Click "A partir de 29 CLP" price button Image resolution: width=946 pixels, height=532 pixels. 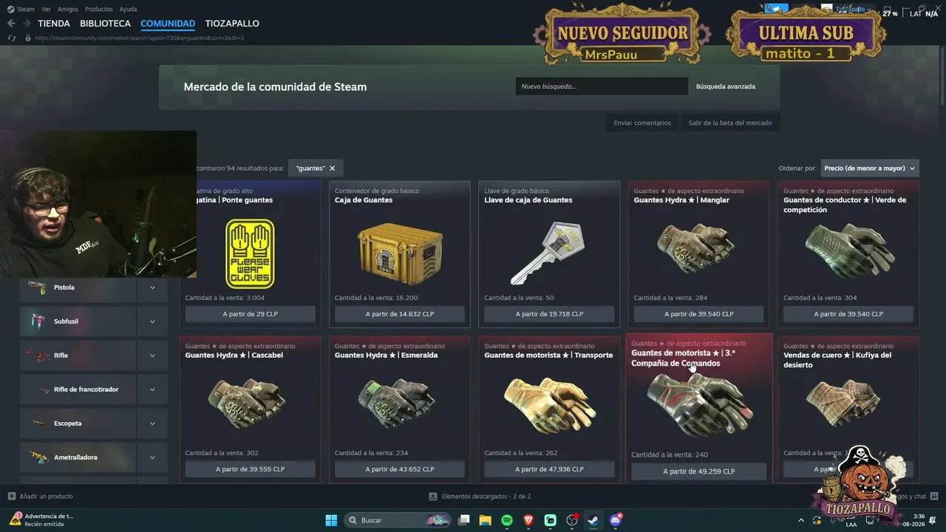[251, 314]
